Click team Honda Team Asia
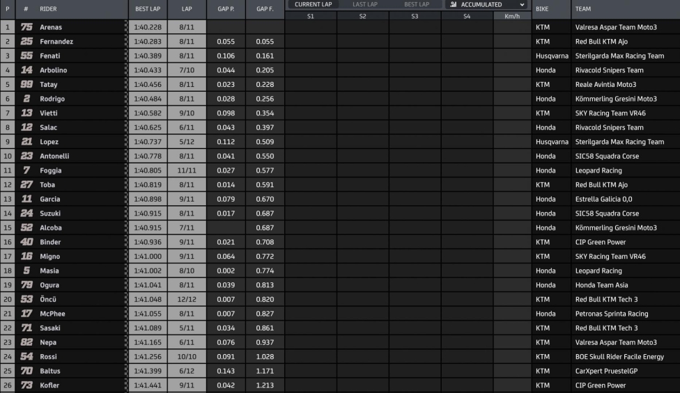Viewport: 680px width, 393px height. pos(601,284)
